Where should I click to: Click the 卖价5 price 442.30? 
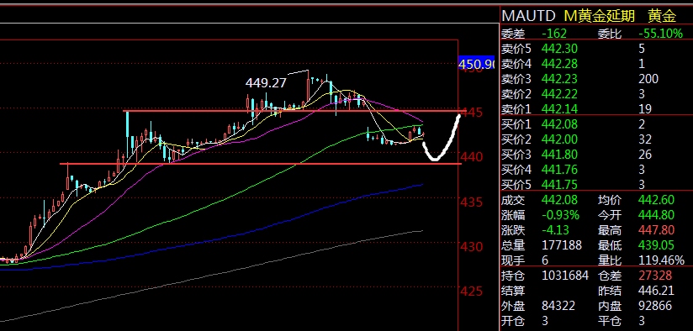click(559, 49)
